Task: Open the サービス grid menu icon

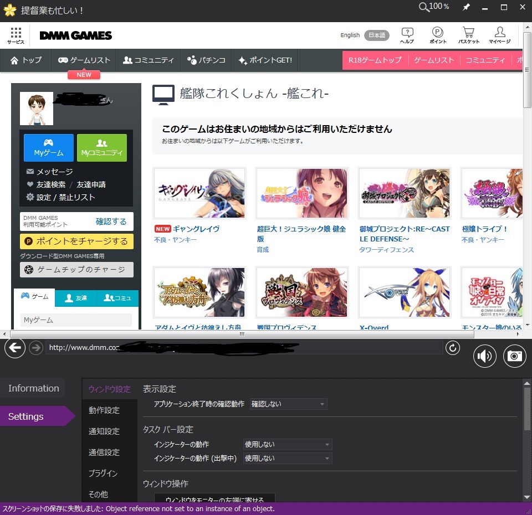Action: 15,35
